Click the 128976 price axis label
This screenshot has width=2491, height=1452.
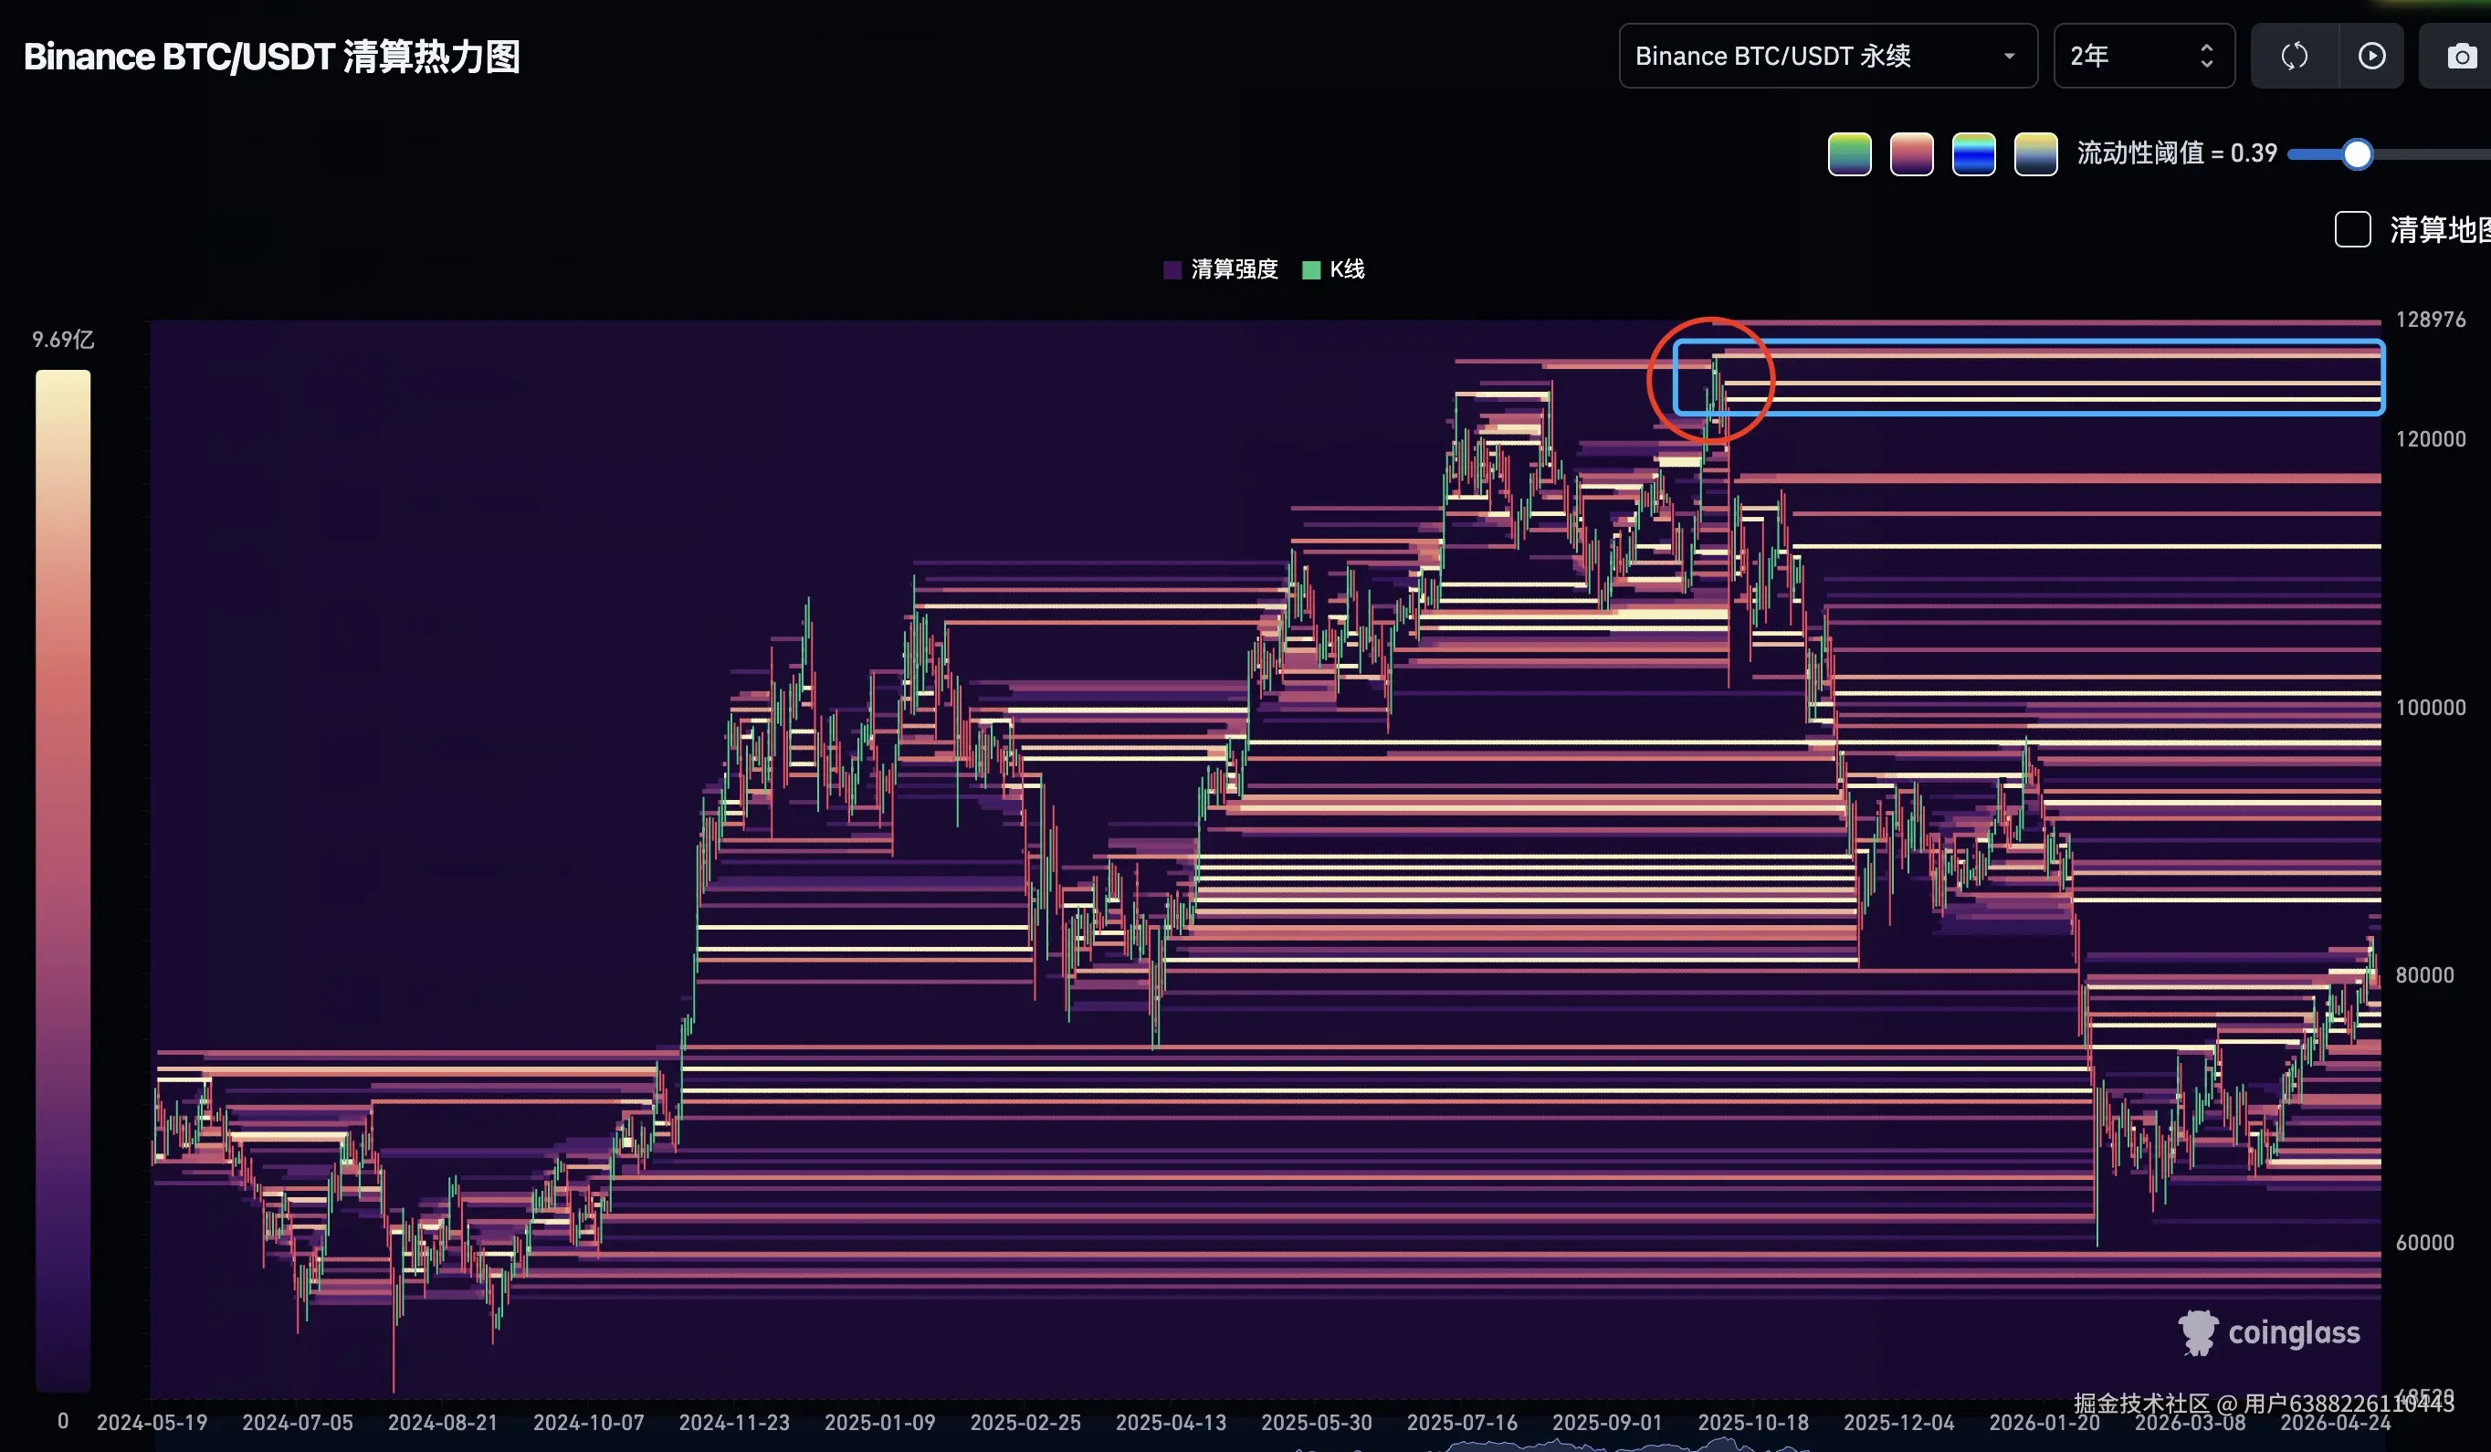coord(2431,320)
